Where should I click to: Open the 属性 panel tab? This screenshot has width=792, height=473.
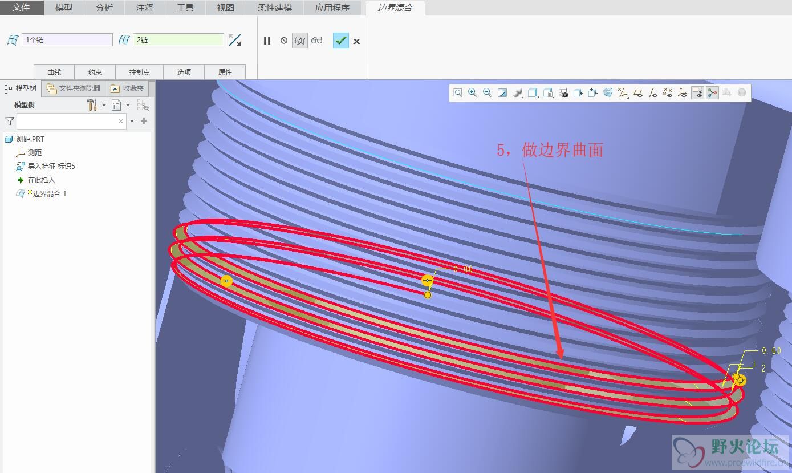coord(225,72)
